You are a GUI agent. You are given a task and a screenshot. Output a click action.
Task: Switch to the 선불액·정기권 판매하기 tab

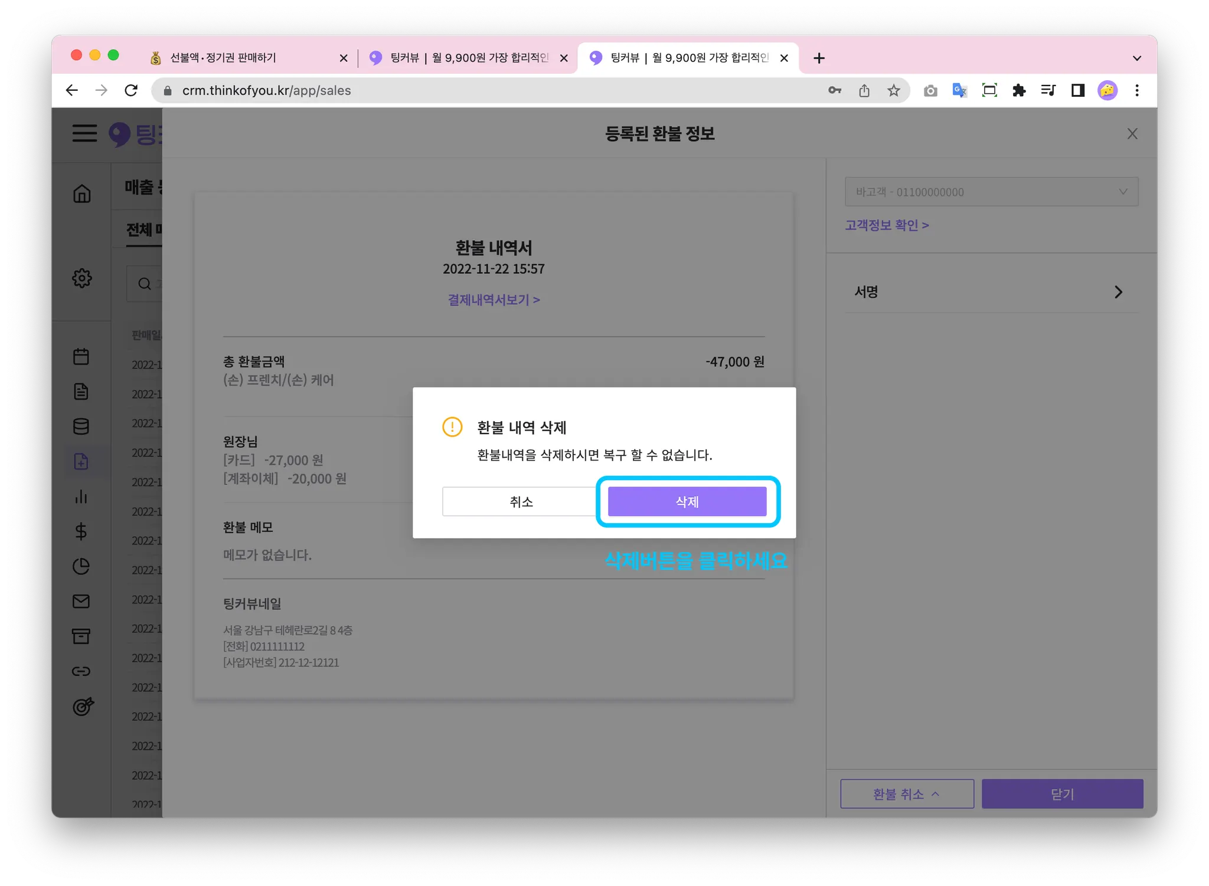point(223,58)
